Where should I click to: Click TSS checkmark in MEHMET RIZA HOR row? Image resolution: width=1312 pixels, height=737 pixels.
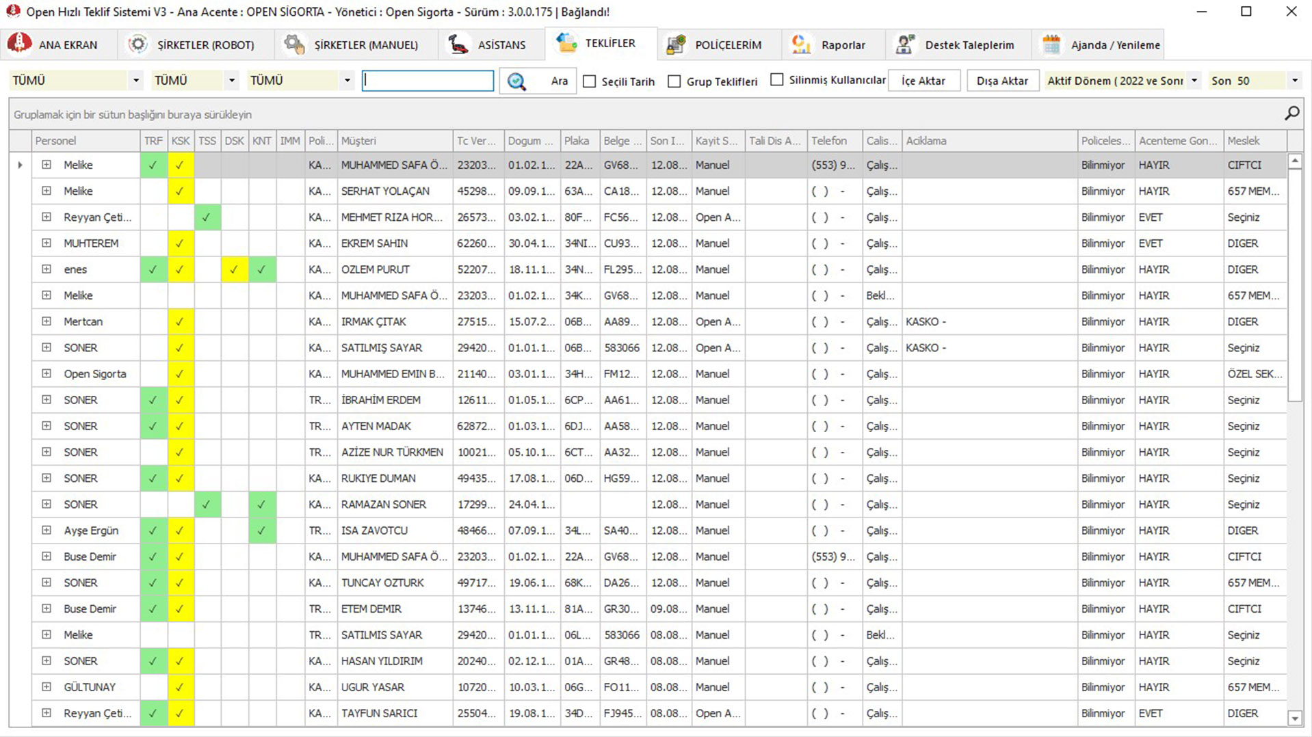(207, 217)
